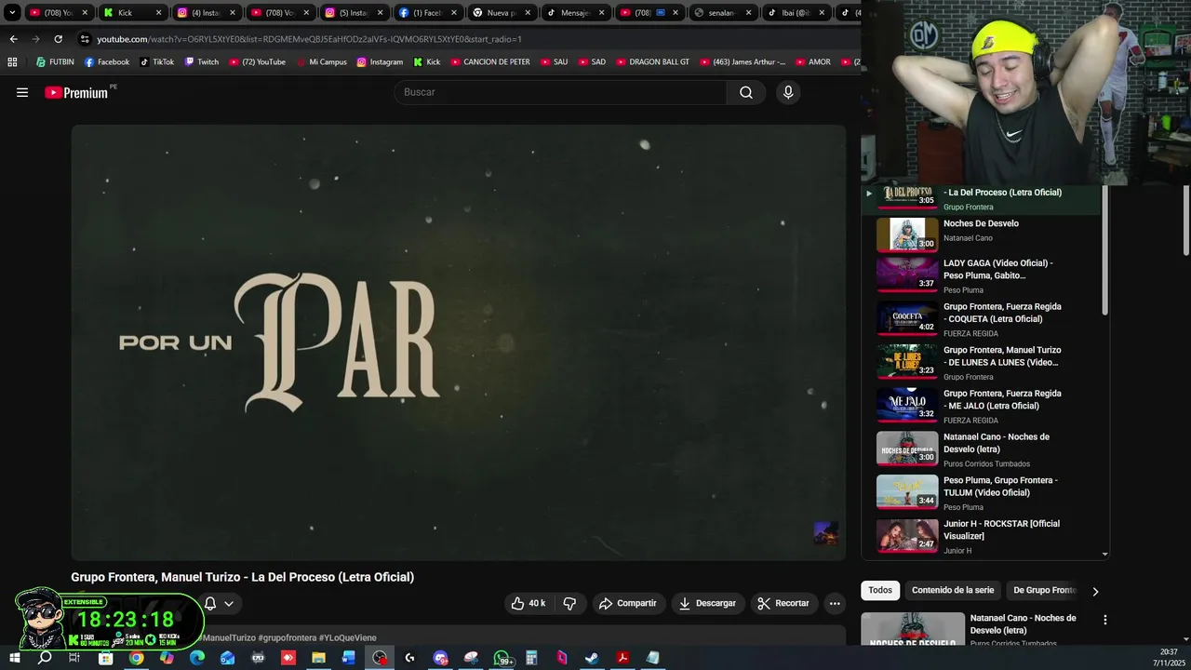Screen dimensions: 1191x670
Task: Select the Contenido de la serie chip
Action: (x=953, y=590)
